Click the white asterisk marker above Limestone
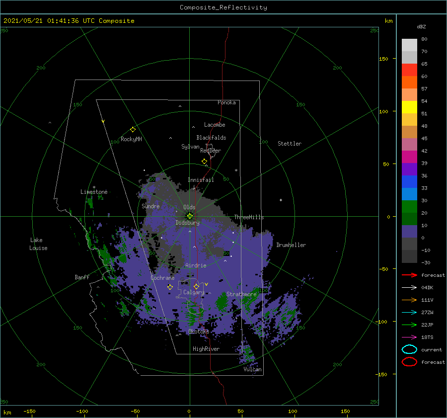447x418 pixels. coord(94,187)
